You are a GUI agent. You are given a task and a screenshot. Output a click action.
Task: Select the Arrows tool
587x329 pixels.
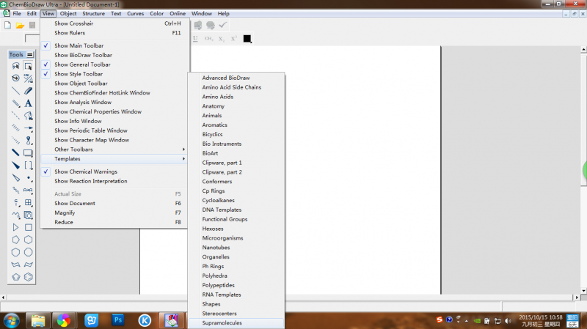[x=28, y=127]
